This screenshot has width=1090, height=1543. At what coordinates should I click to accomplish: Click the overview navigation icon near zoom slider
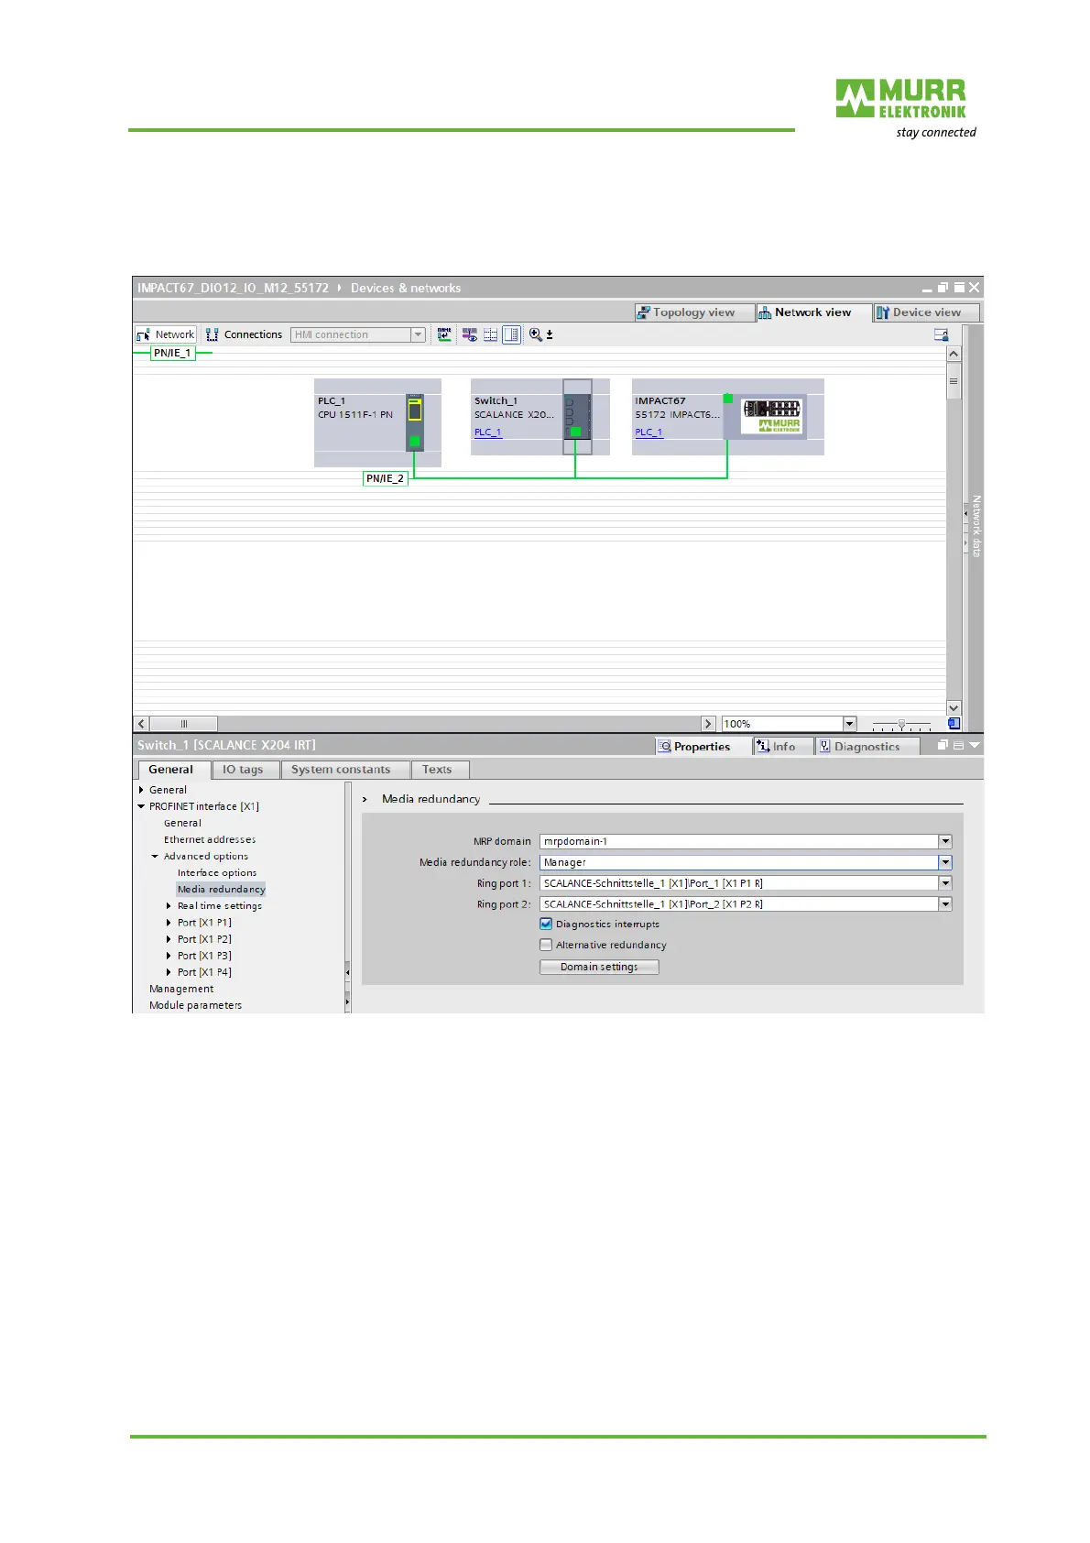point(954,724)
